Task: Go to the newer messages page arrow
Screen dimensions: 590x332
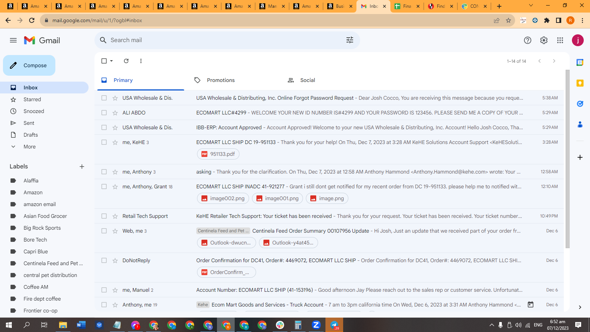Action: click(x=539, y=61)
